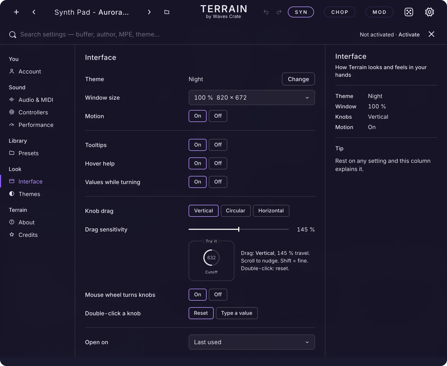Click the Drag sensitivity slider track
Screen dimensions: 447x366
tap(239, 229)
